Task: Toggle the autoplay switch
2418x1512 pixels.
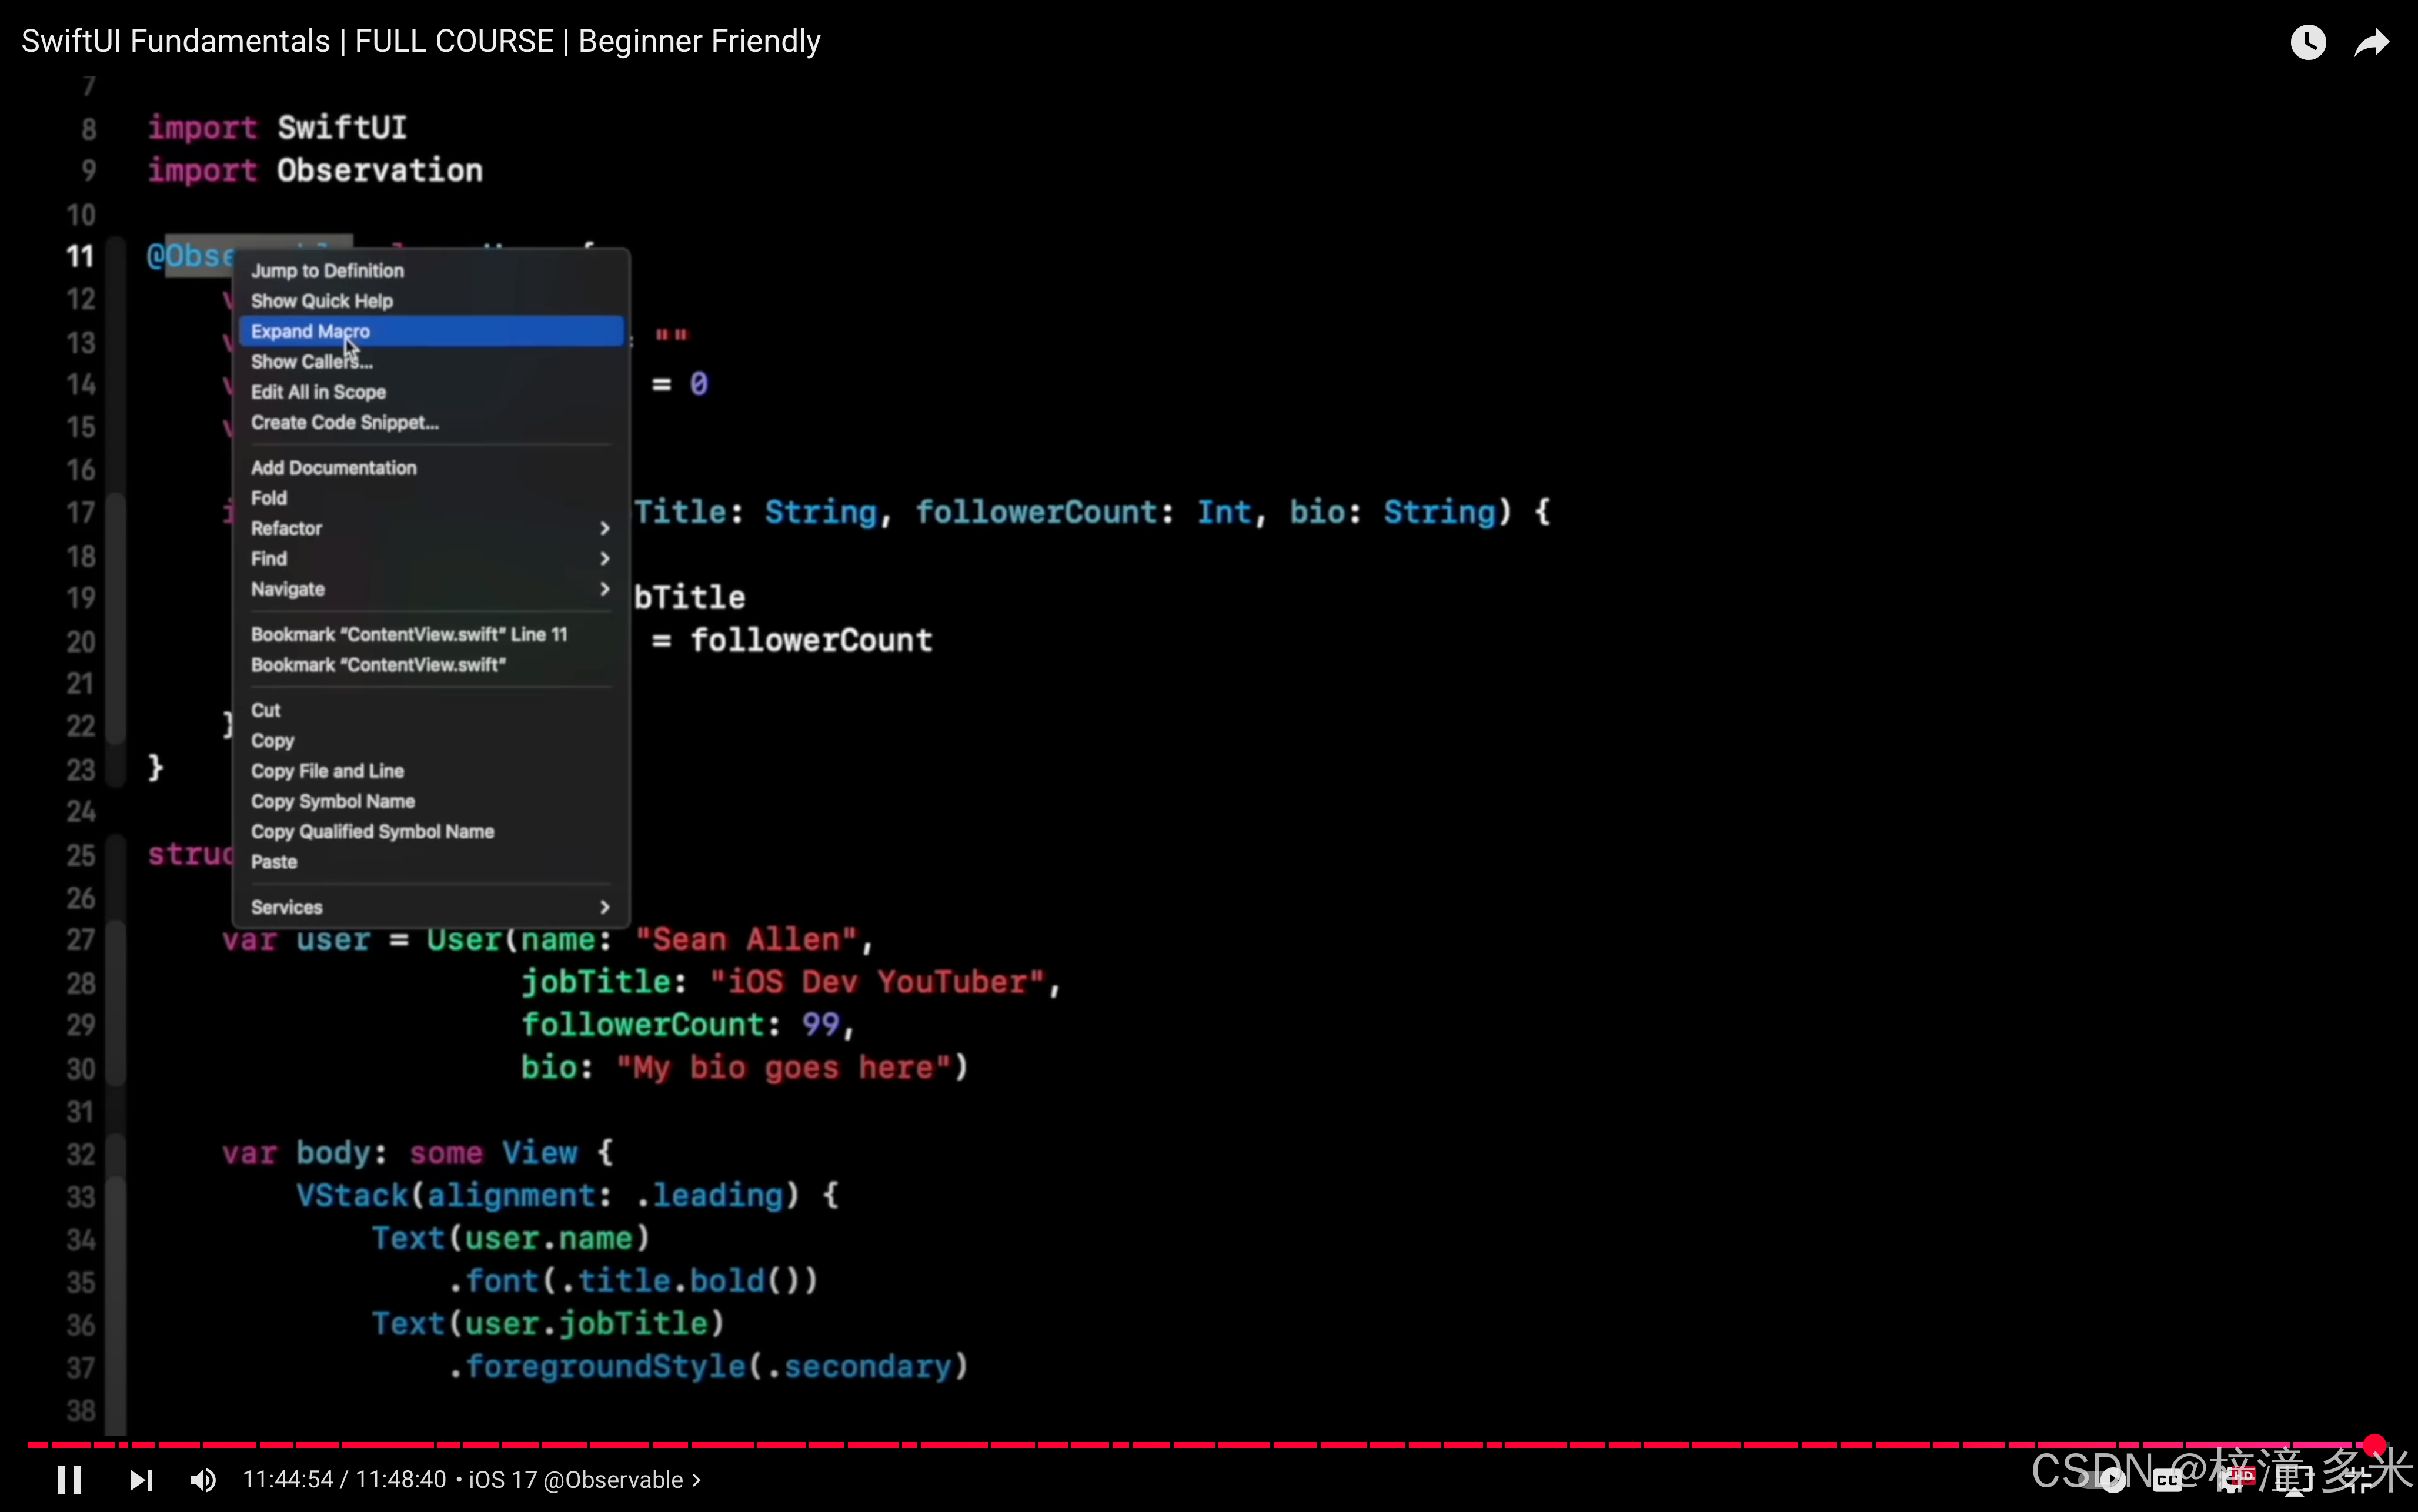Action: coord(2107,1479)
